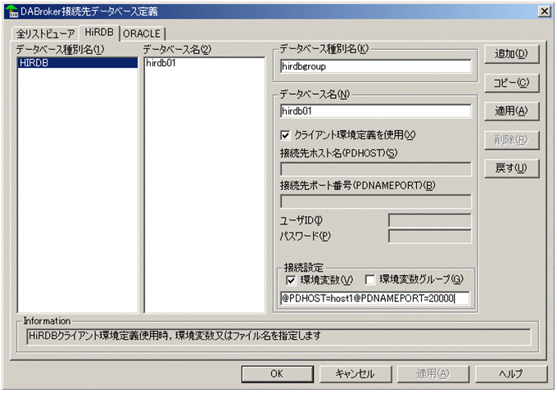Click the 削除(R) button
Image resolution: width=557 pixels, height=393 pixels.
point(511,140)
